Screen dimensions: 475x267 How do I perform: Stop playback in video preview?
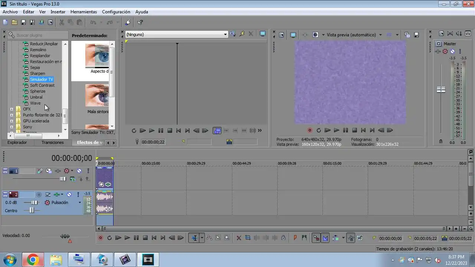pyautogui.click(x=354, y=130)
